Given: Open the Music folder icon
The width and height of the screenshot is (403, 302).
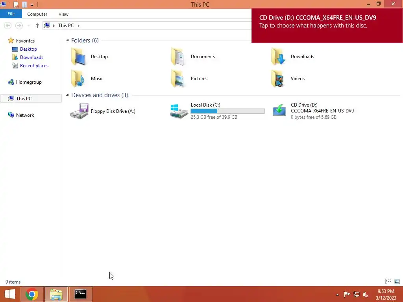Looking at the screenshot, I should [x=78, y=79].
